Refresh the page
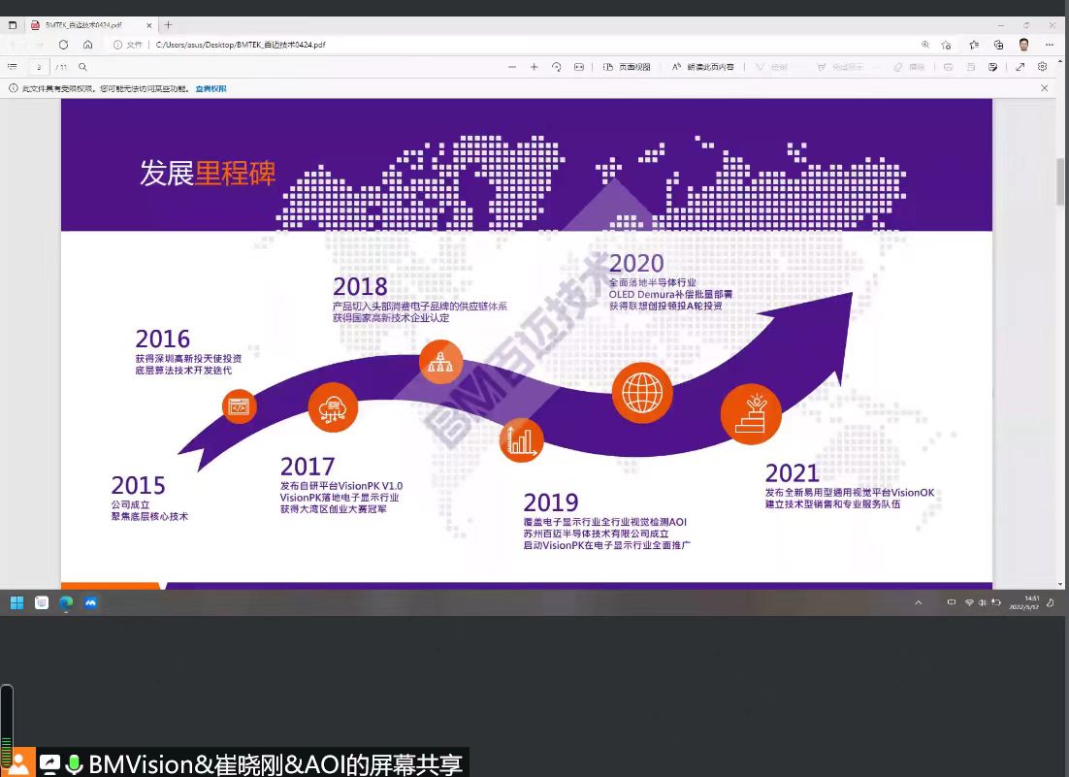Screen dimensions: 1069x777 (x=64, y=45)
